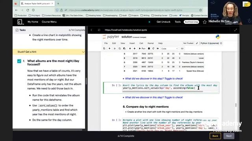Screen dimensions: 252x141
Task: Open the Projects bookmarks folder
Action: click(133, 15)
